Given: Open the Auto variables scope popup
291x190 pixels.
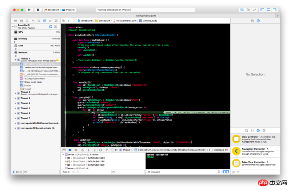Looking at the screenshot, I should [x=66, y=172].
